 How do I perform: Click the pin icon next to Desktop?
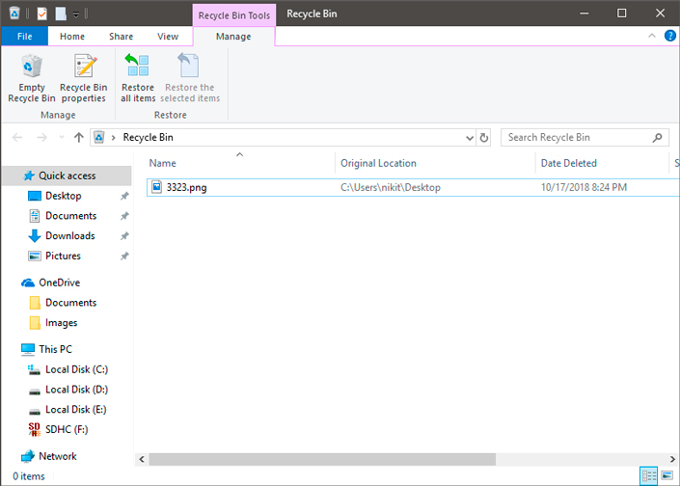[124, 196]
